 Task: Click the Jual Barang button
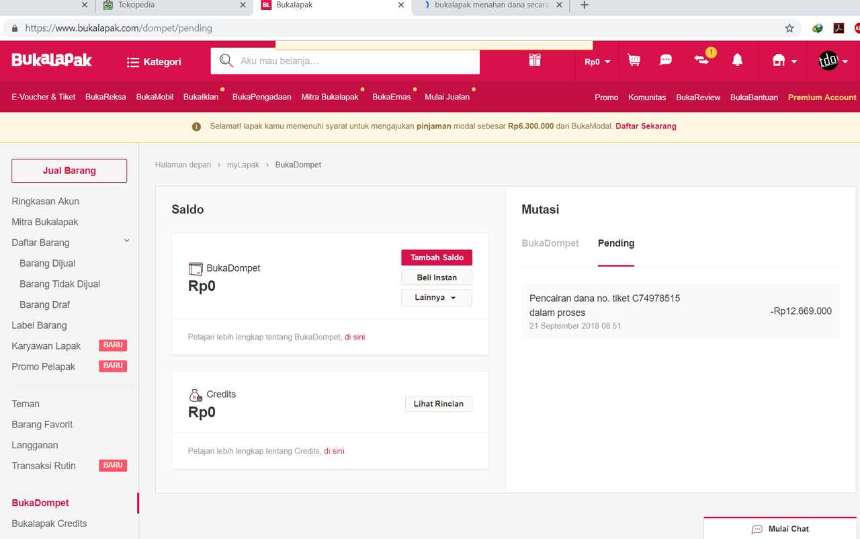click(x=69, y=171)
